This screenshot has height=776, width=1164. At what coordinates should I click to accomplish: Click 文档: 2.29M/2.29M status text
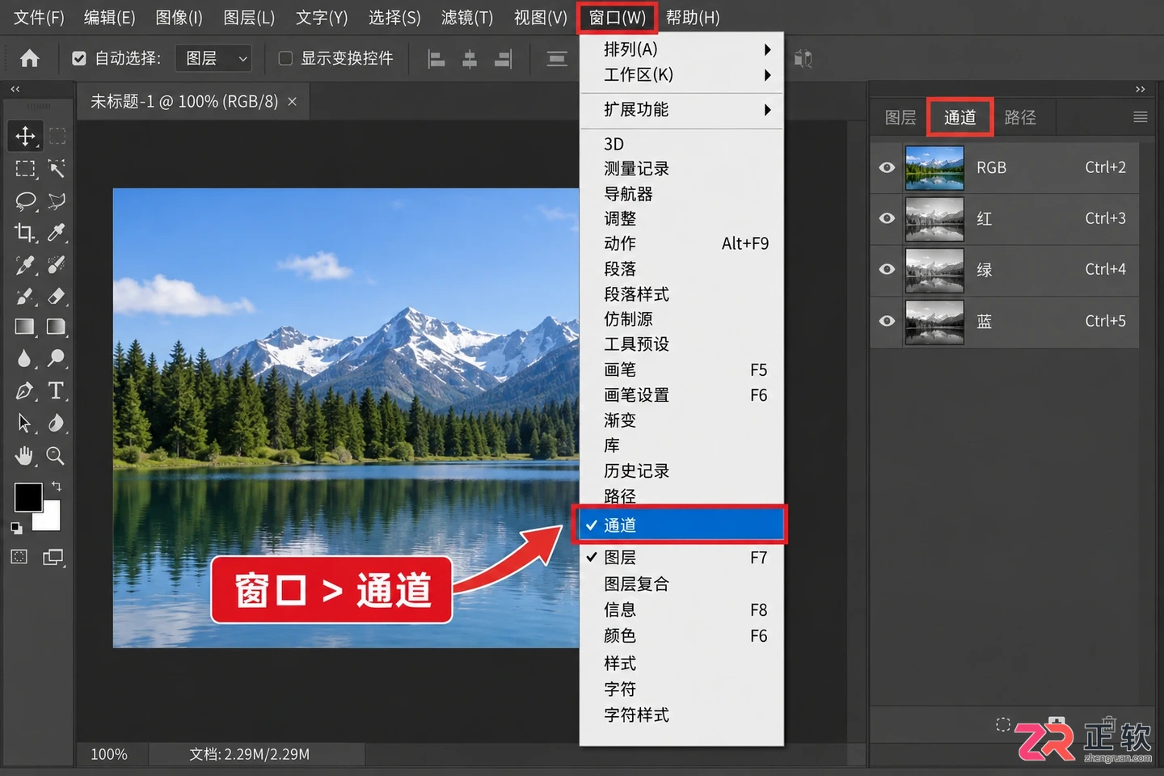[250, 754]
